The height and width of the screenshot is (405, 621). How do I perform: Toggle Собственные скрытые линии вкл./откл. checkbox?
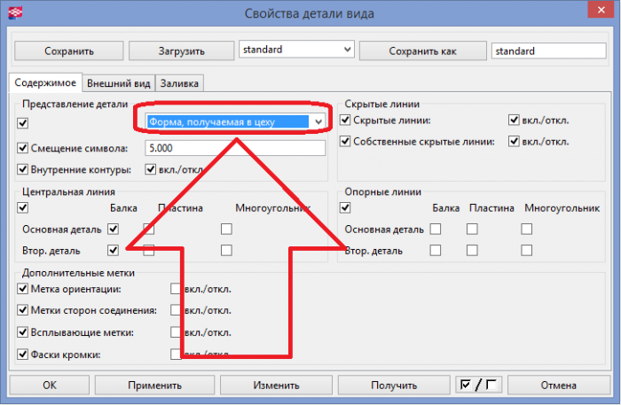(514, 141)
